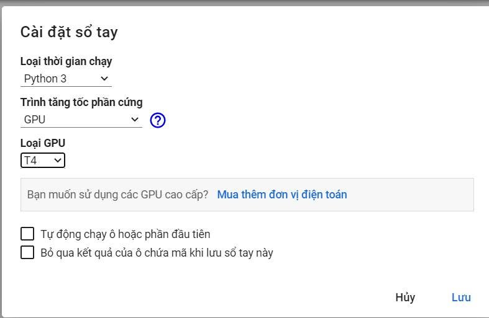This screenshot has width=489, height=318.
Task: Click the 'Trình tăng tốc phần cứng' label
Action: [81, 102]
